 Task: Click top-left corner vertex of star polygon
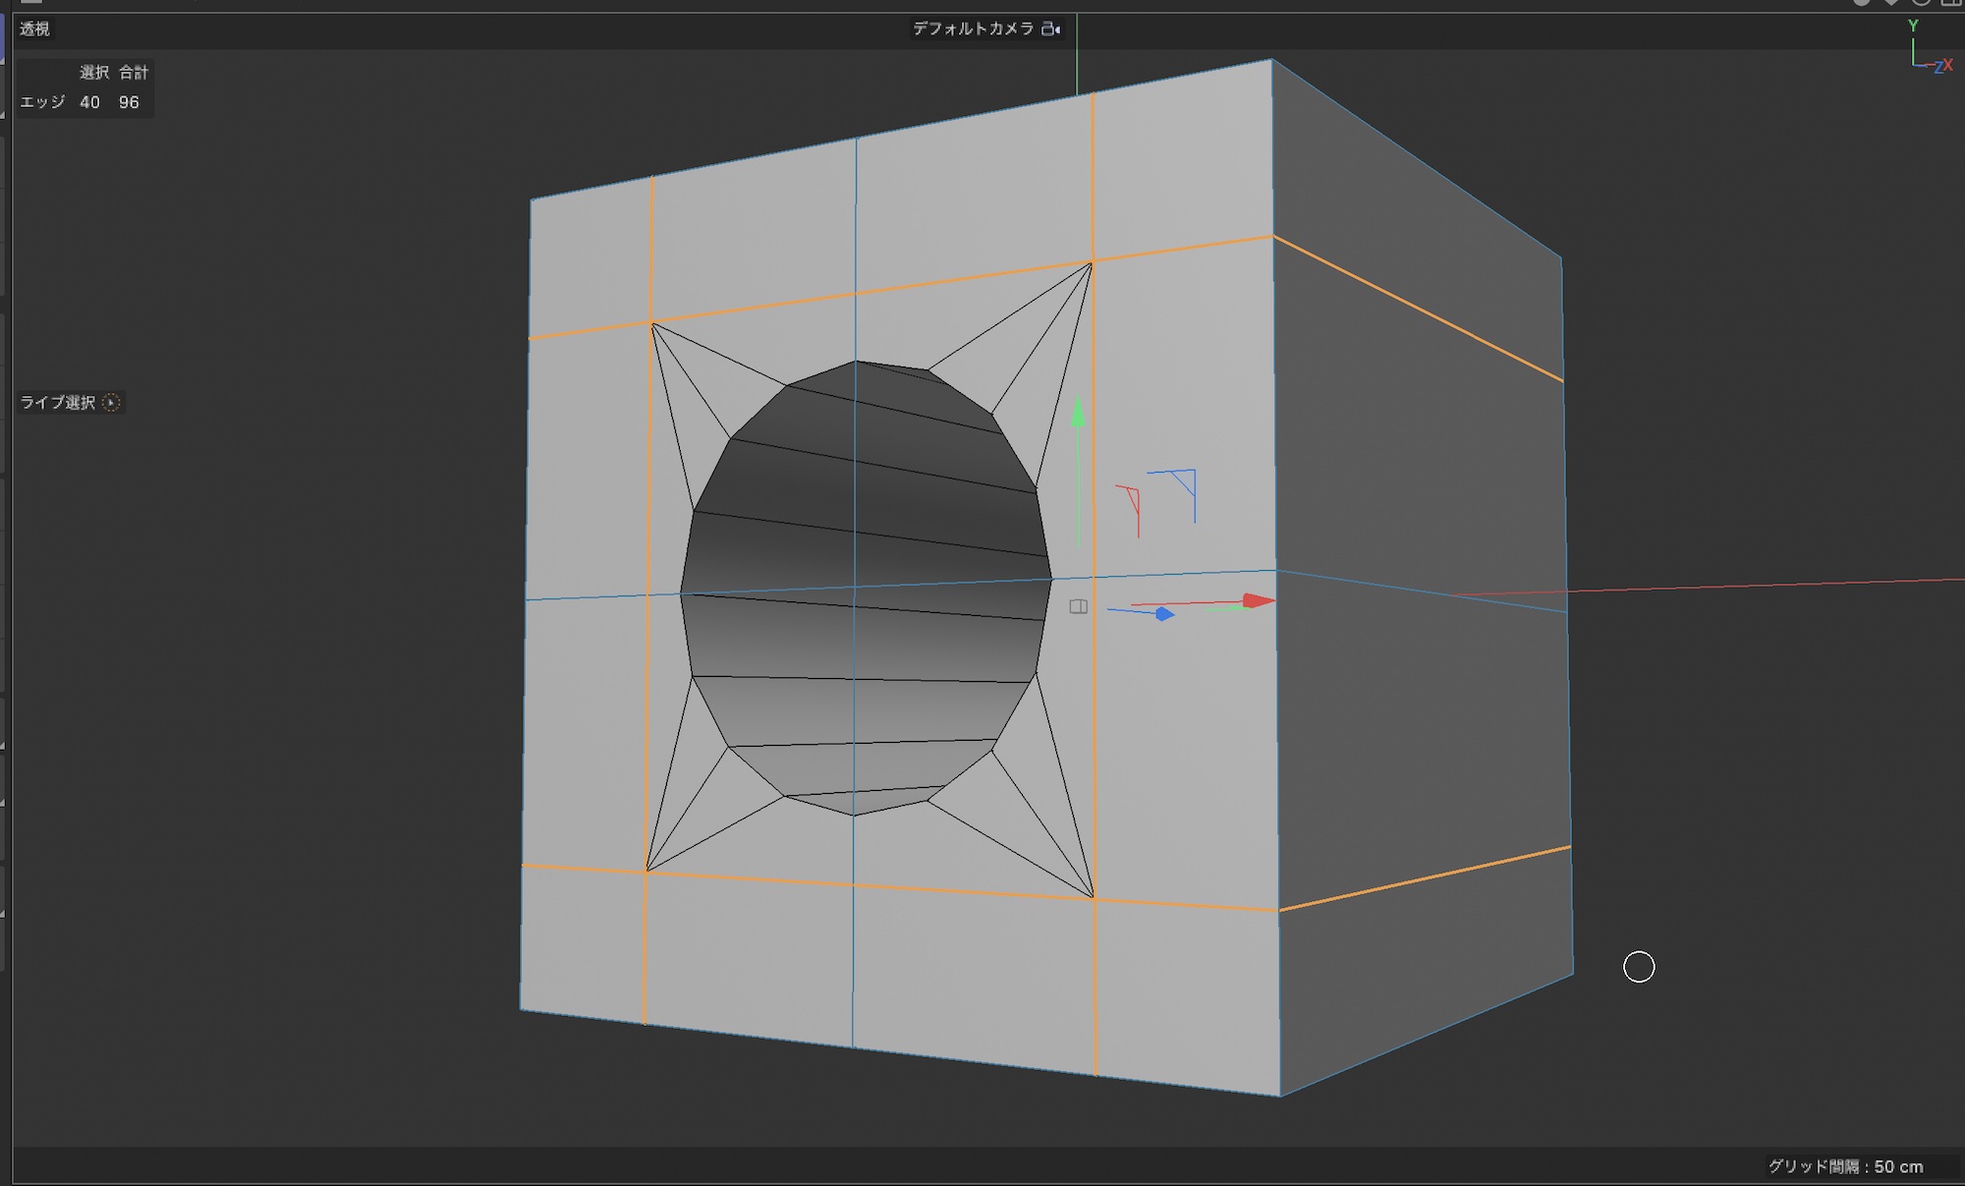(651, 324)
